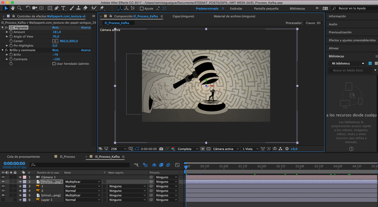The height and width of the screenshot is (207, 378).
Task: Select the Selection arrow tool
Action: point(6,8)
